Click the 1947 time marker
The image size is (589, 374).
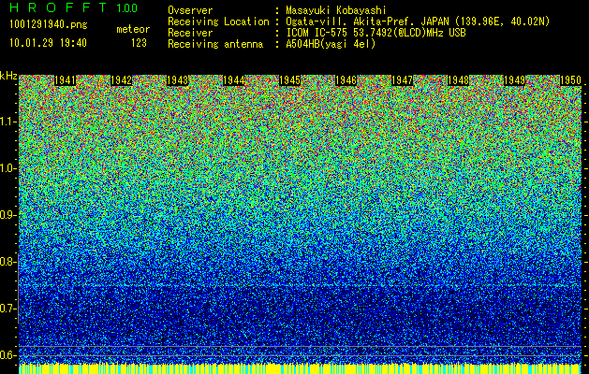pyautogui.click(x=402, y=80)
